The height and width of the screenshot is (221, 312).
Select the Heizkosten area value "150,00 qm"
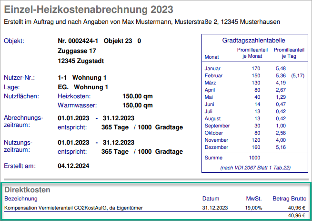click(138, 96)
